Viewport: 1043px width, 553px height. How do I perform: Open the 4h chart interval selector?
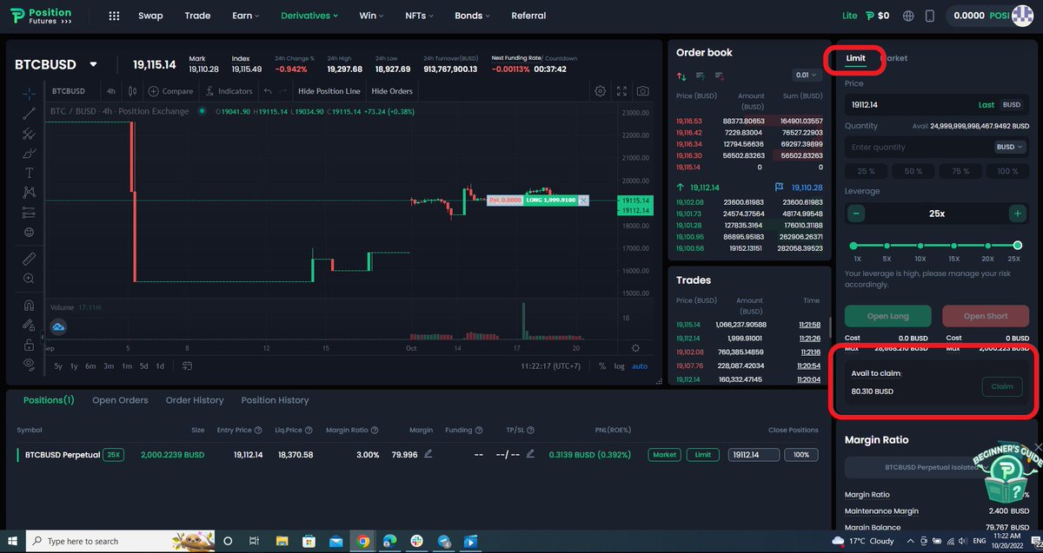point(110,91)
